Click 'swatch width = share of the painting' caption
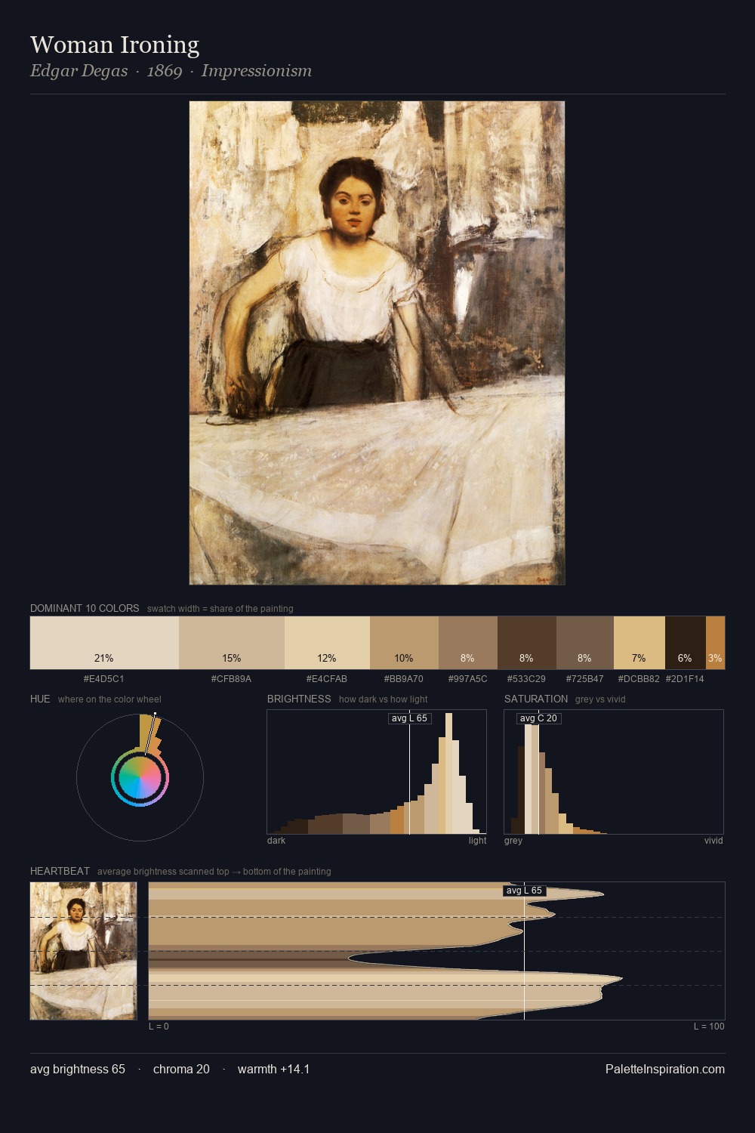This screenshot has height=1133, width=755. click(220, 609)
